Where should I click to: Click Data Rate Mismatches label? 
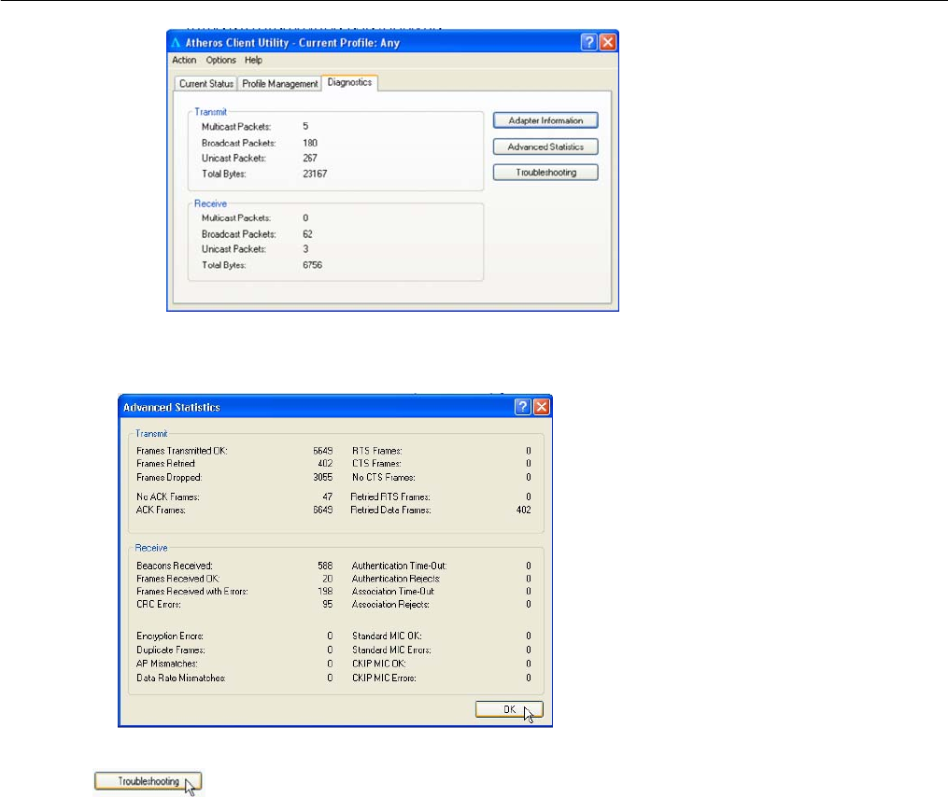(x=181, y=678)
